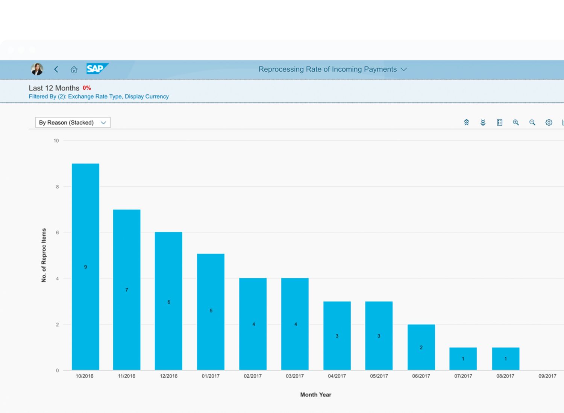Click the drill up double-chevron icon
The image size is (564, 413).
tap(466, 122)
